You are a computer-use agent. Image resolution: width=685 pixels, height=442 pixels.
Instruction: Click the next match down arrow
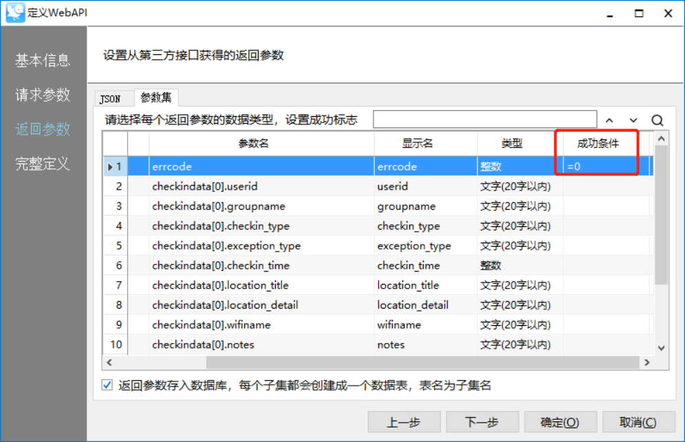[633, 120]
